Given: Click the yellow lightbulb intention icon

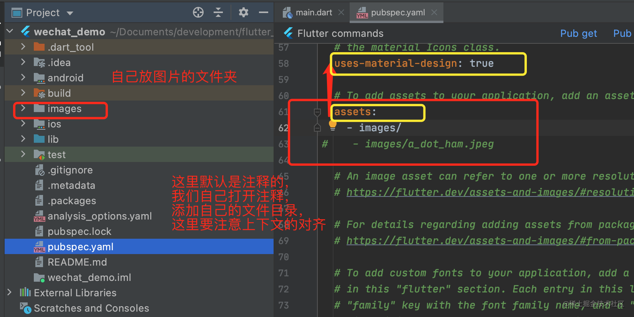Looking at the screenshot, I should click(333, 125).
